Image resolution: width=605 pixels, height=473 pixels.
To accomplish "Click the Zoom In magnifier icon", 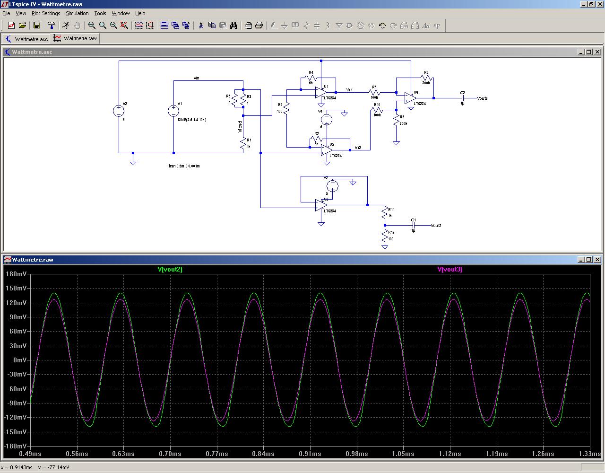I will (x=92, y=26).
